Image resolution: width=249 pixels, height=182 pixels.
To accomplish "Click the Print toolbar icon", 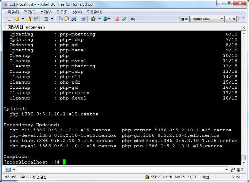I will [83, 19].
